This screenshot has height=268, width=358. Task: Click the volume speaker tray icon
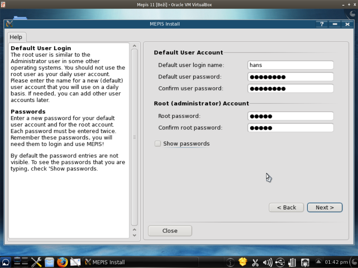coord(267,262)
